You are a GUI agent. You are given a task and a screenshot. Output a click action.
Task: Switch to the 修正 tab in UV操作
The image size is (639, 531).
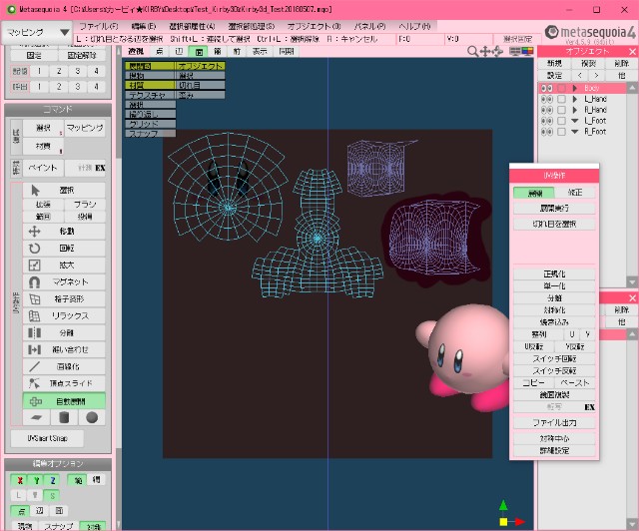575,193
